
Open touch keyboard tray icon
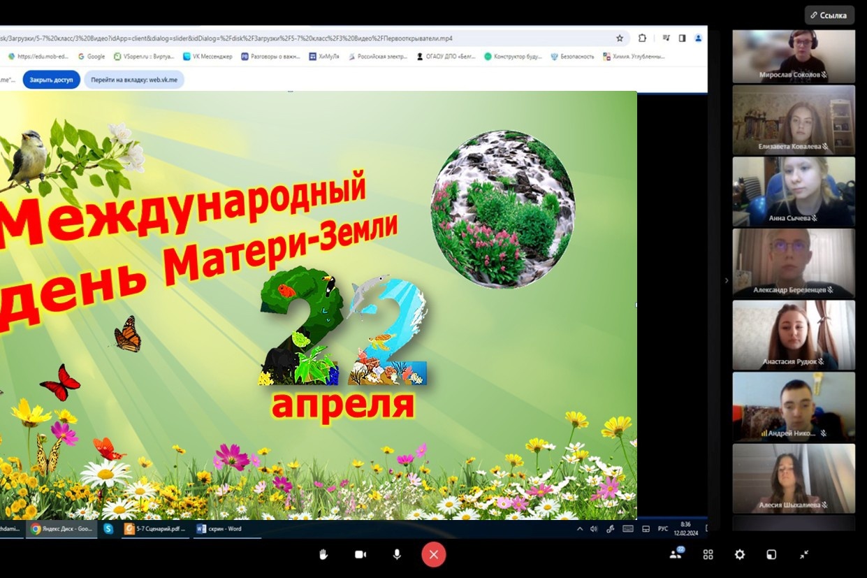coord(628,529)
